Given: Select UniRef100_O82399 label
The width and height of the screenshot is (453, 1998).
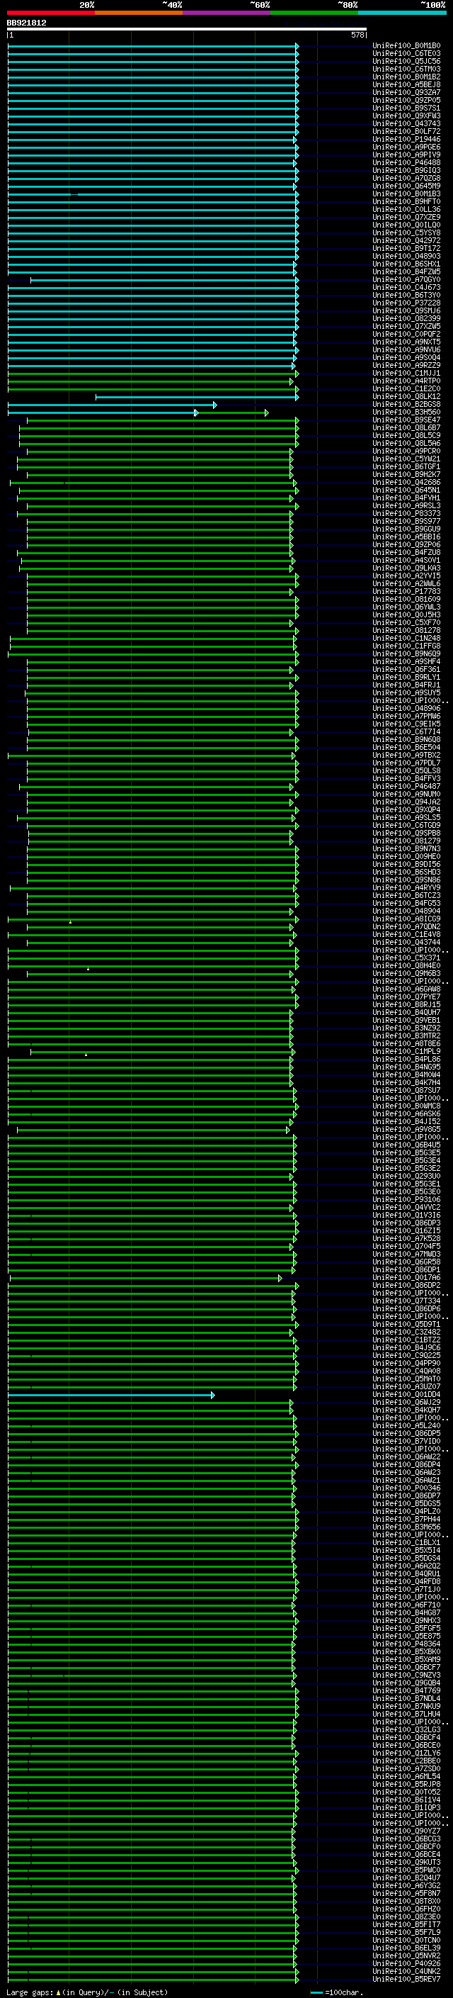Looking at the screenshot, I should pos(406,319).
